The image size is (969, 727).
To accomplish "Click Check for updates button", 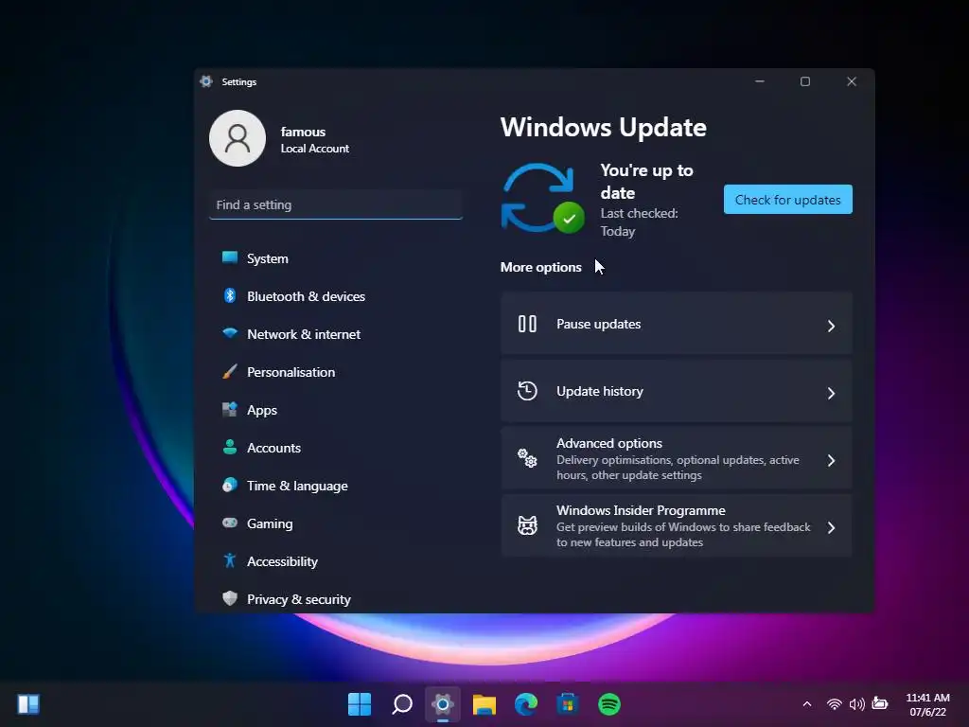I will click(788, 199).
